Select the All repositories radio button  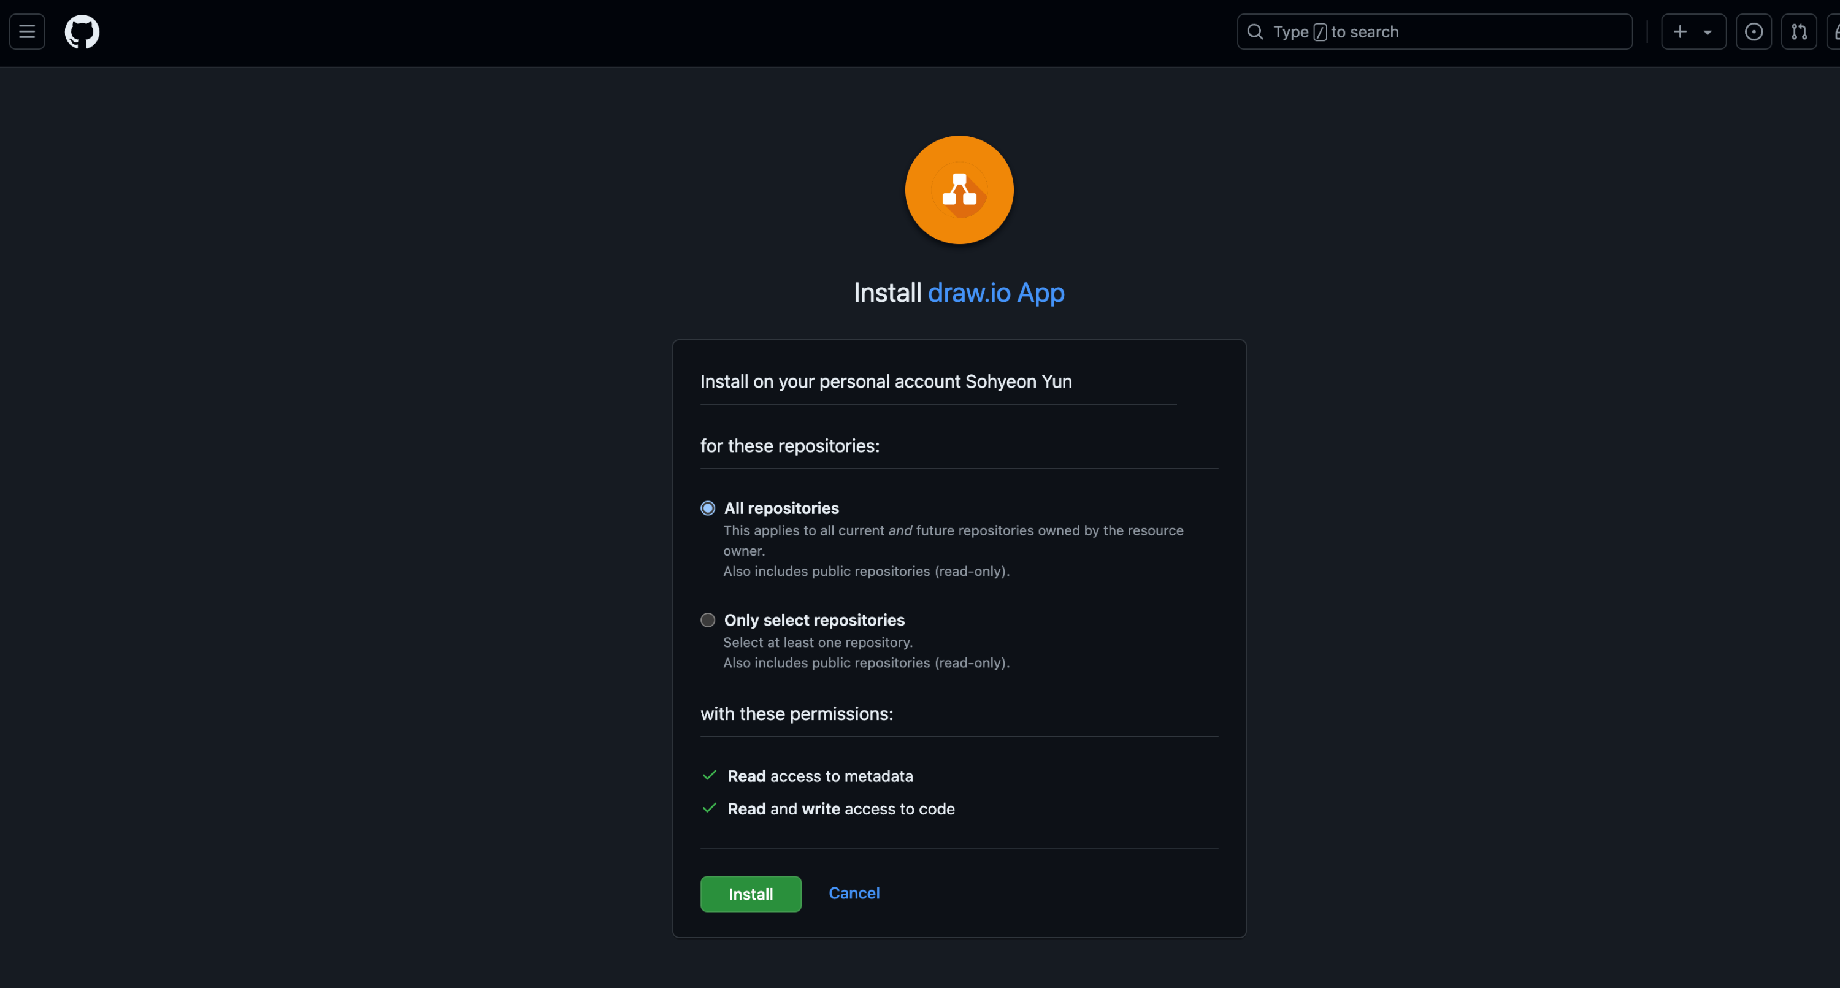tap(708, 508)
